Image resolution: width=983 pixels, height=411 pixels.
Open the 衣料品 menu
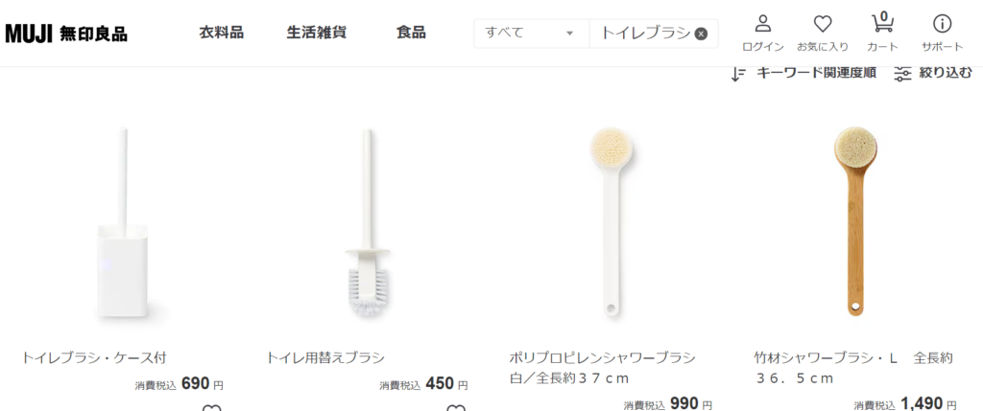[x=222, y=33]
